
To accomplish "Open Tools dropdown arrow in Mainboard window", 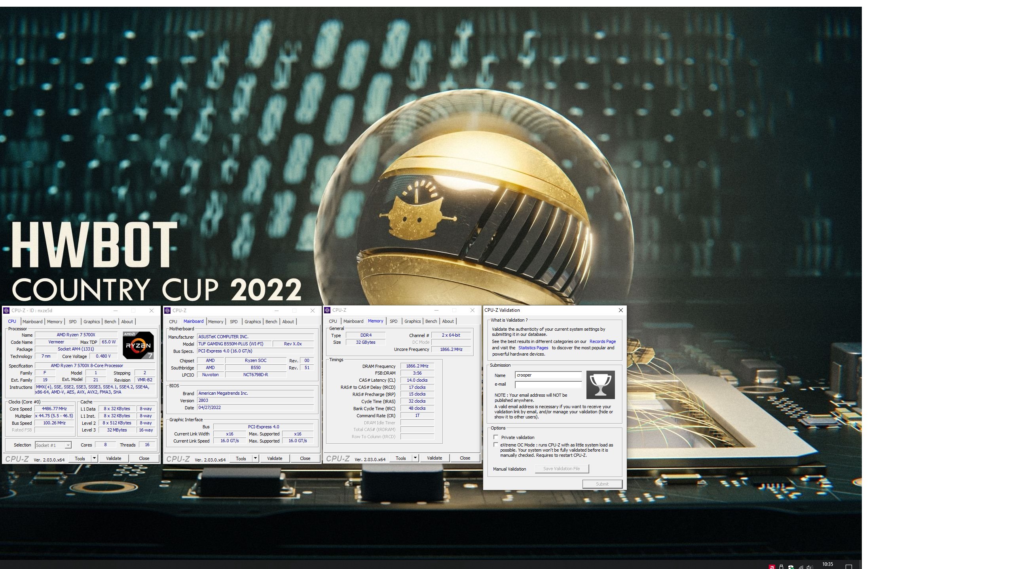I will (x=255, y=458).
